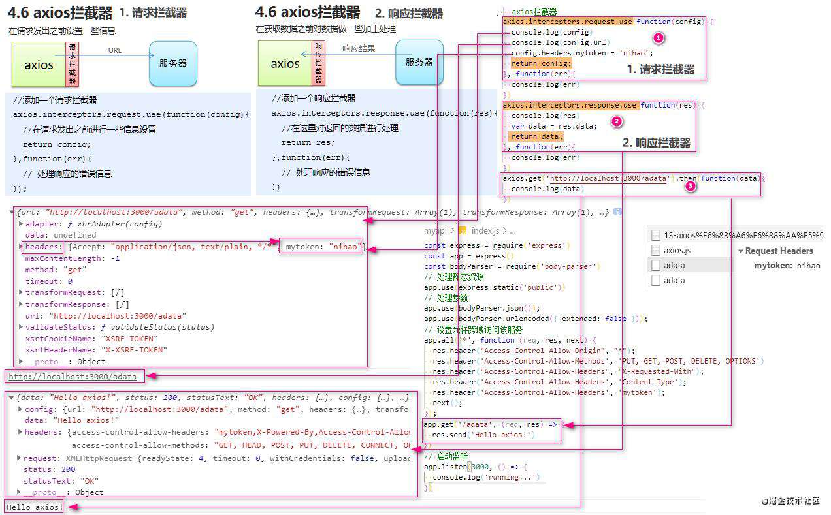Click the const express = require('express') line
This screenshot has width=831, height=515.
point(497,245)
